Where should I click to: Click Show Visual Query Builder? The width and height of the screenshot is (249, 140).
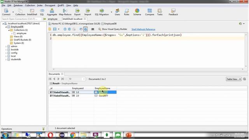[113, 29]
